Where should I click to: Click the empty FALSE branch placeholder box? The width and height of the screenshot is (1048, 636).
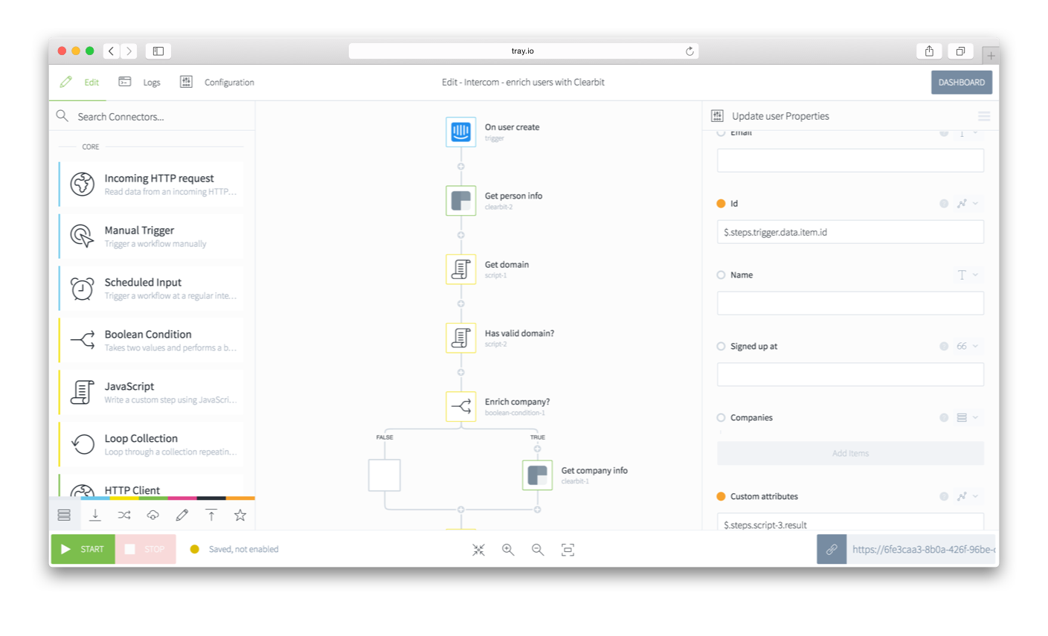click(x=385, y=475)
